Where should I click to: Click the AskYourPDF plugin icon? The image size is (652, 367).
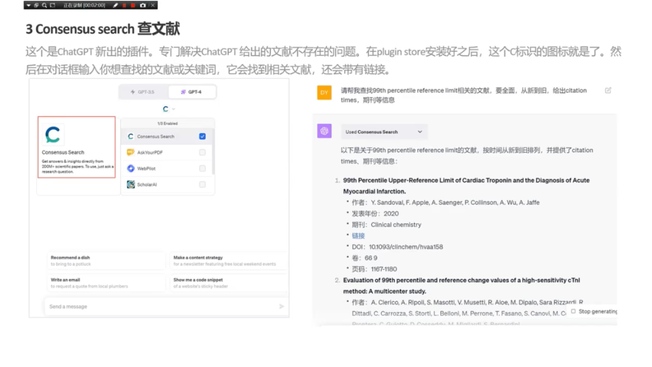(130, 152)
